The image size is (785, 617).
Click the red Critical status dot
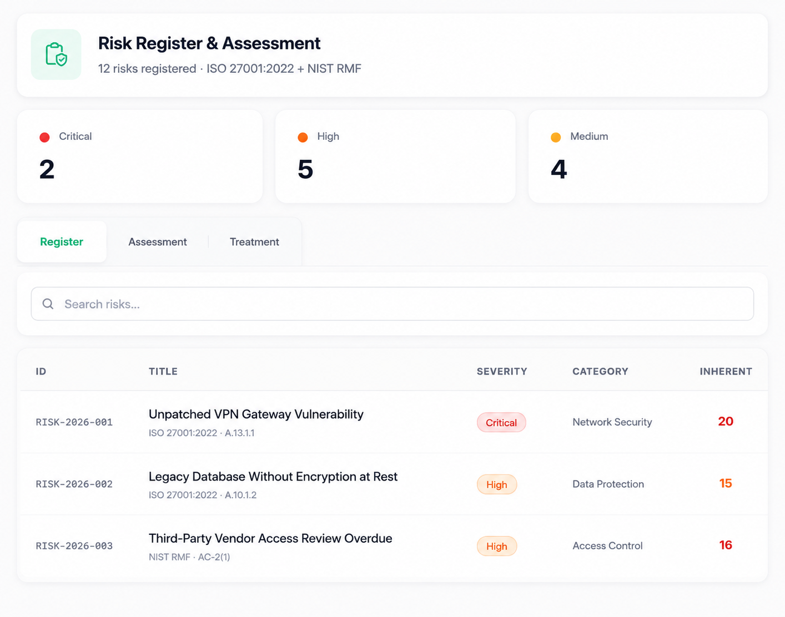(45, 137)
